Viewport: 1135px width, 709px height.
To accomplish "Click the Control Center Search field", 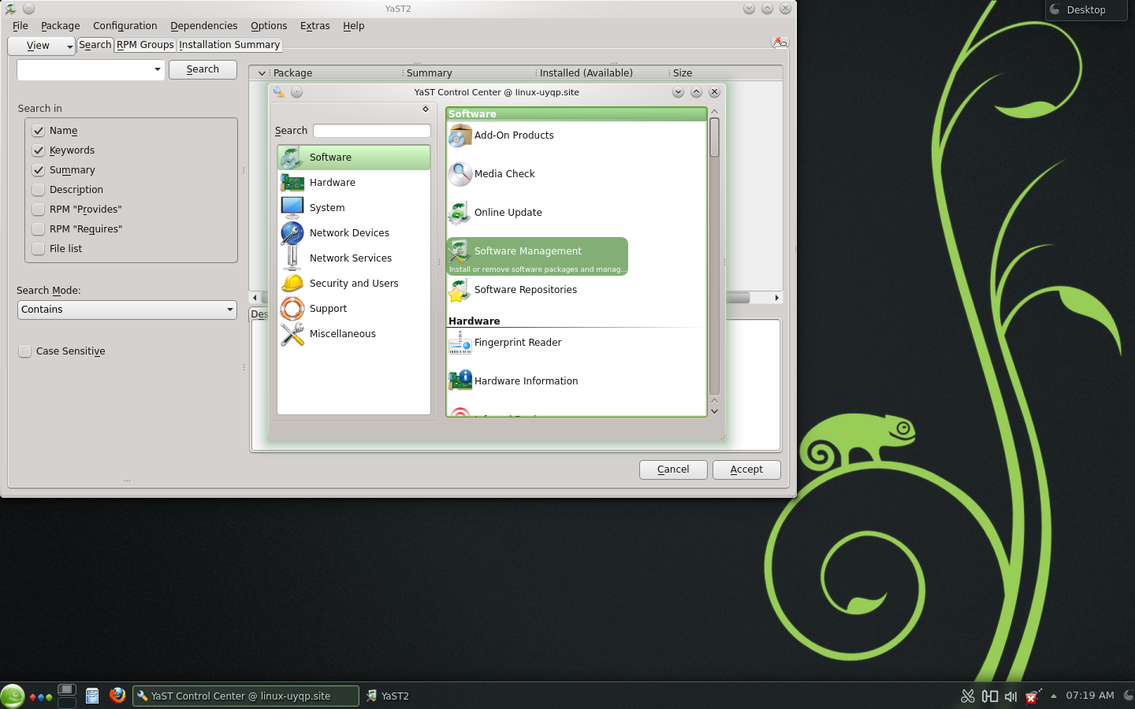I will [x=372, y=131].
